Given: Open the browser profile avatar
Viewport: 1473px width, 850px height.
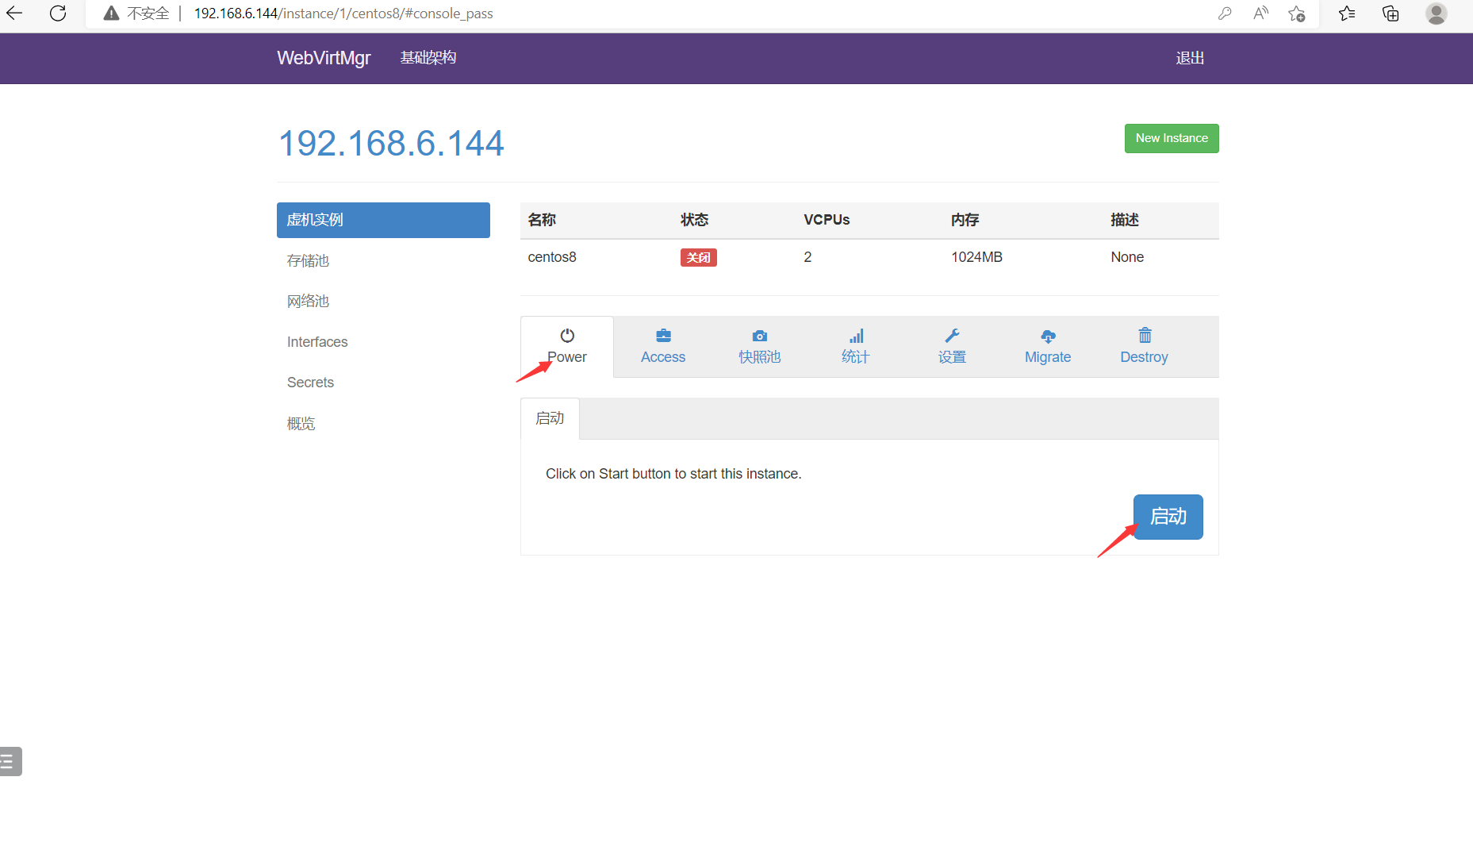Looking at the screenshot, I should click(1436, 13).
